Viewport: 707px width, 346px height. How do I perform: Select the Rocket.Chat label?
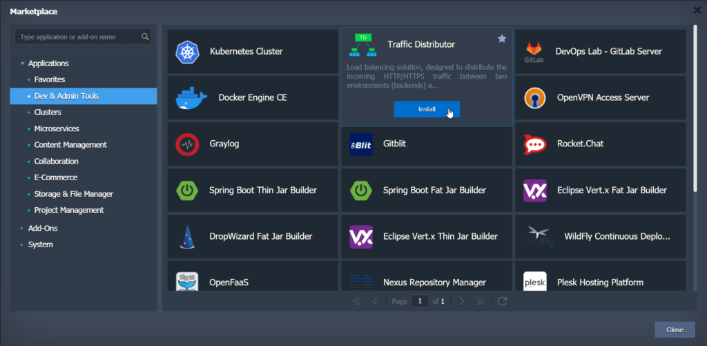click(x=580, y=144)
